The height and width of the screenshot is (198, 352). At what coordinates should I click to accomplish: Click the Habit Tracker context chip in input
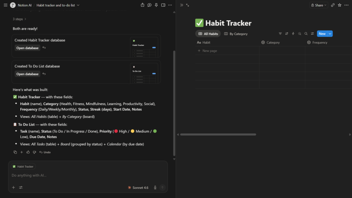point(23,167)
